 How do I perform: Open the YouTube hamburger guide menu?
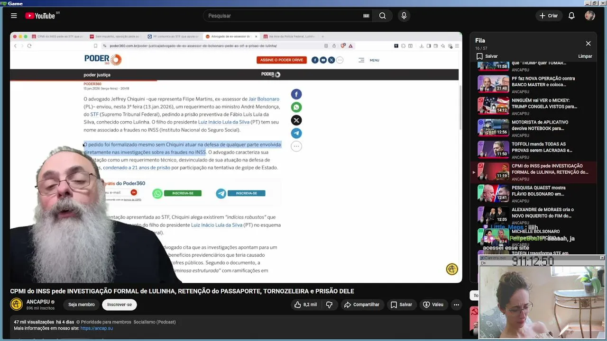coord(14,16)
